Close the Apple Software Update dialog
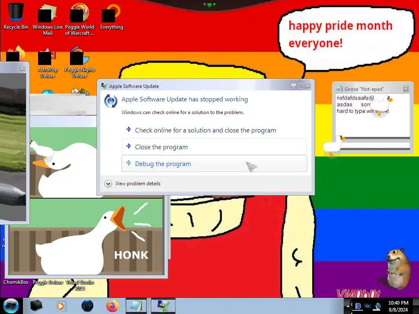The height and width of the screenshot is (314, 419). pos(308,86)
